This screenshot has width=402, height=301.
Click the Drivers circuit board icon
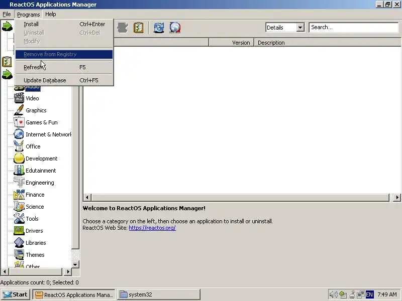coord(19,230)
